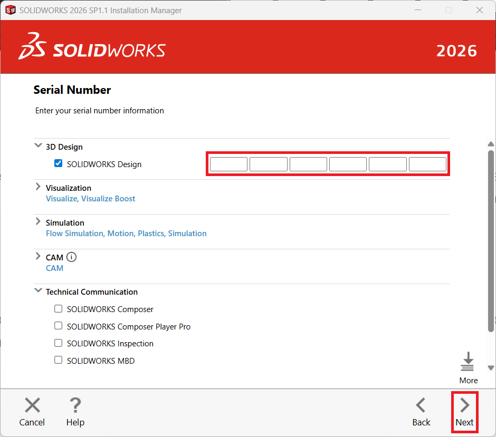Screen dimensions: 496x437
Task: Click the scrollbar down arrow
Action: (x=491, y=368)
